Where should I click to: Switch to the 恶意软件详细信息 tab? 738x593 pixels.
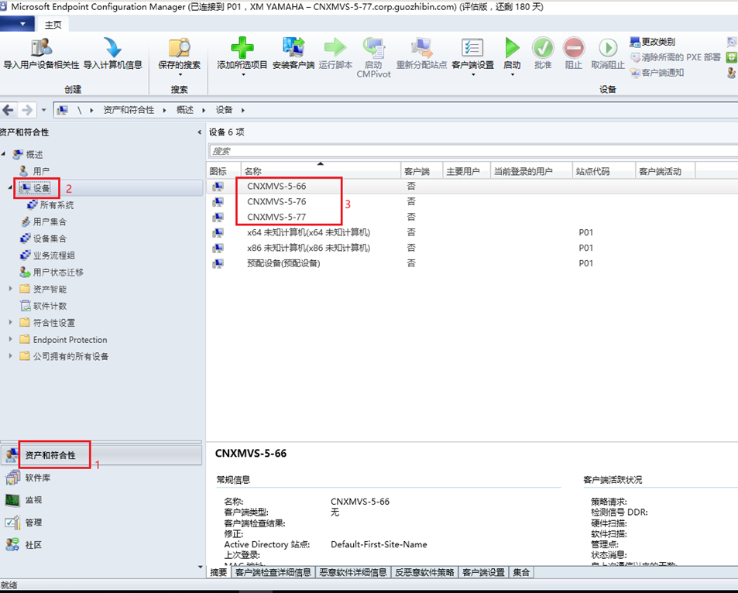click(x=353, y=572)
